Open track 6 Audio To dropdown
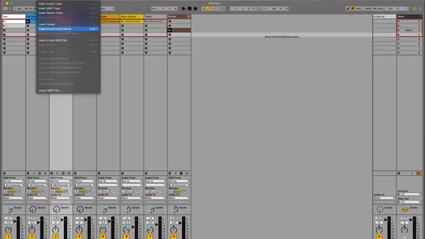 coord(131,198)
